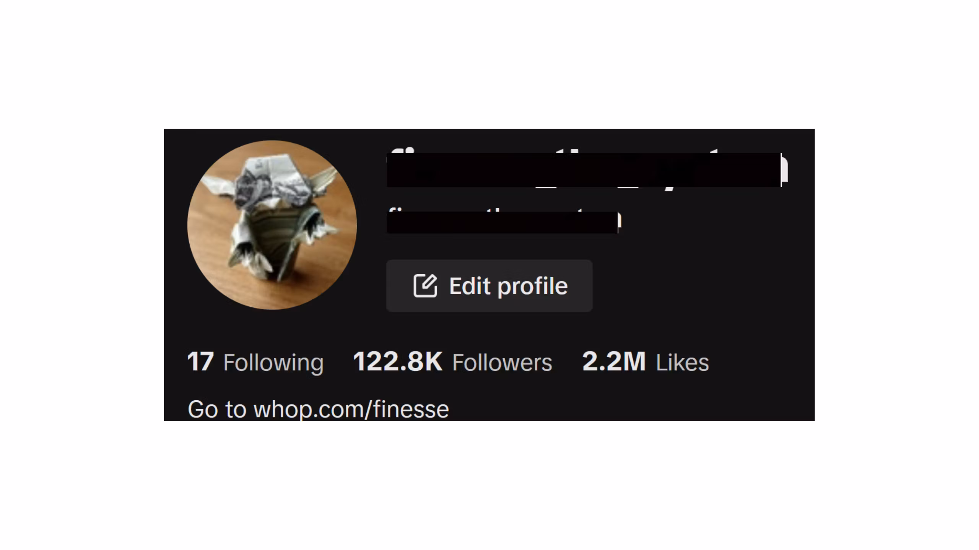Click the word 'profile' on the edit button

(x=532, y=287)
